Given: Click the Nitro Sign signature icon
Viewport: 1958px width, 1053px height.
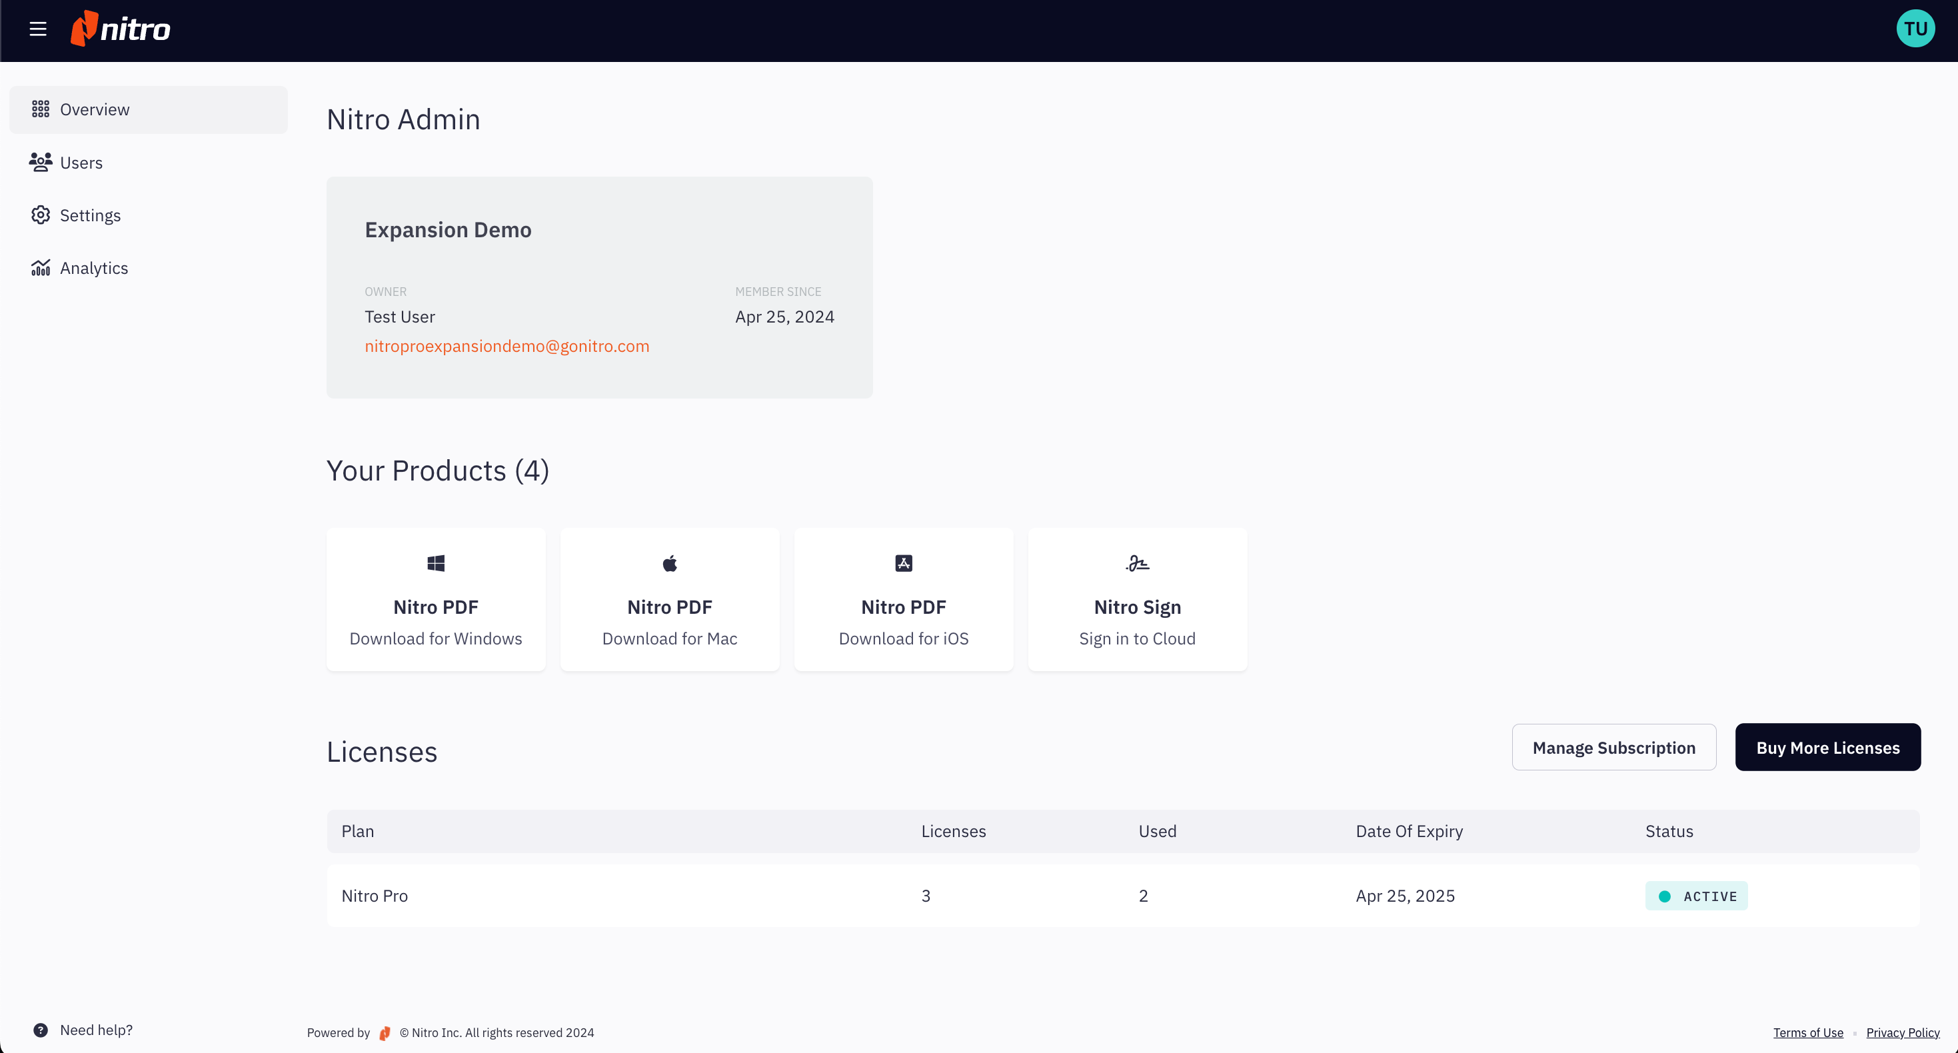Looking at the screenshot, I should point(1136,562).
